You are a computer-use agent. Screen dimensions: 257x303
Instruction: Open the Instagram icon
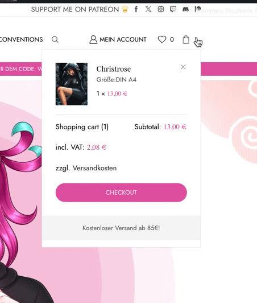click(161, 9)
